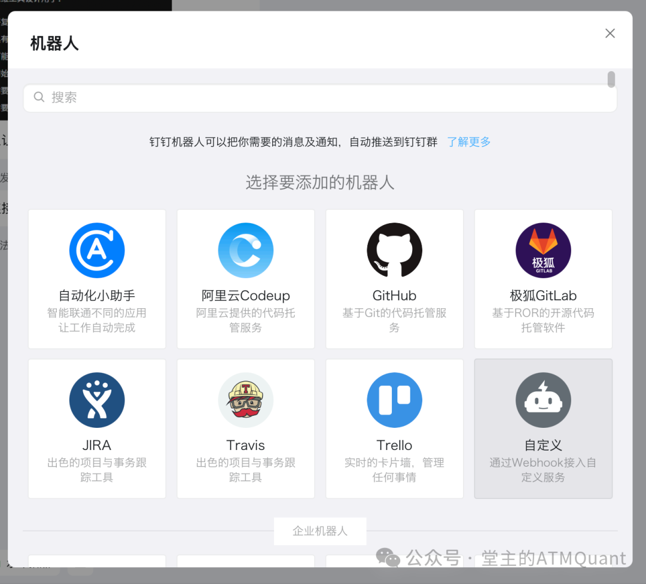Screen dimensions: 646x584
Task: Select the 极狐GitLab fox icon
Action: (543, 250)
